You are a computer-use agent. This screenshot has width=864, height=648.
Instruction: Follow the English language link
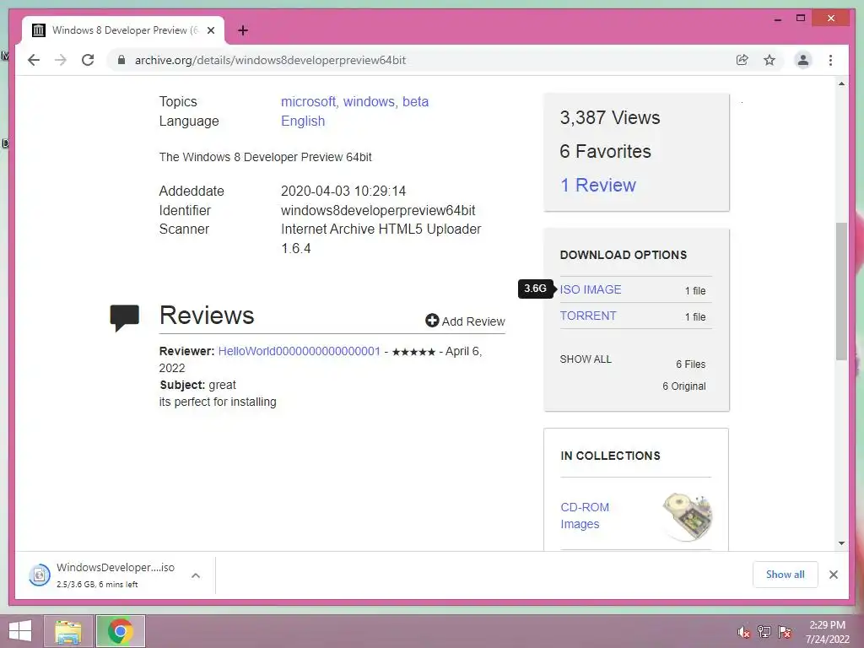(303, 121)
